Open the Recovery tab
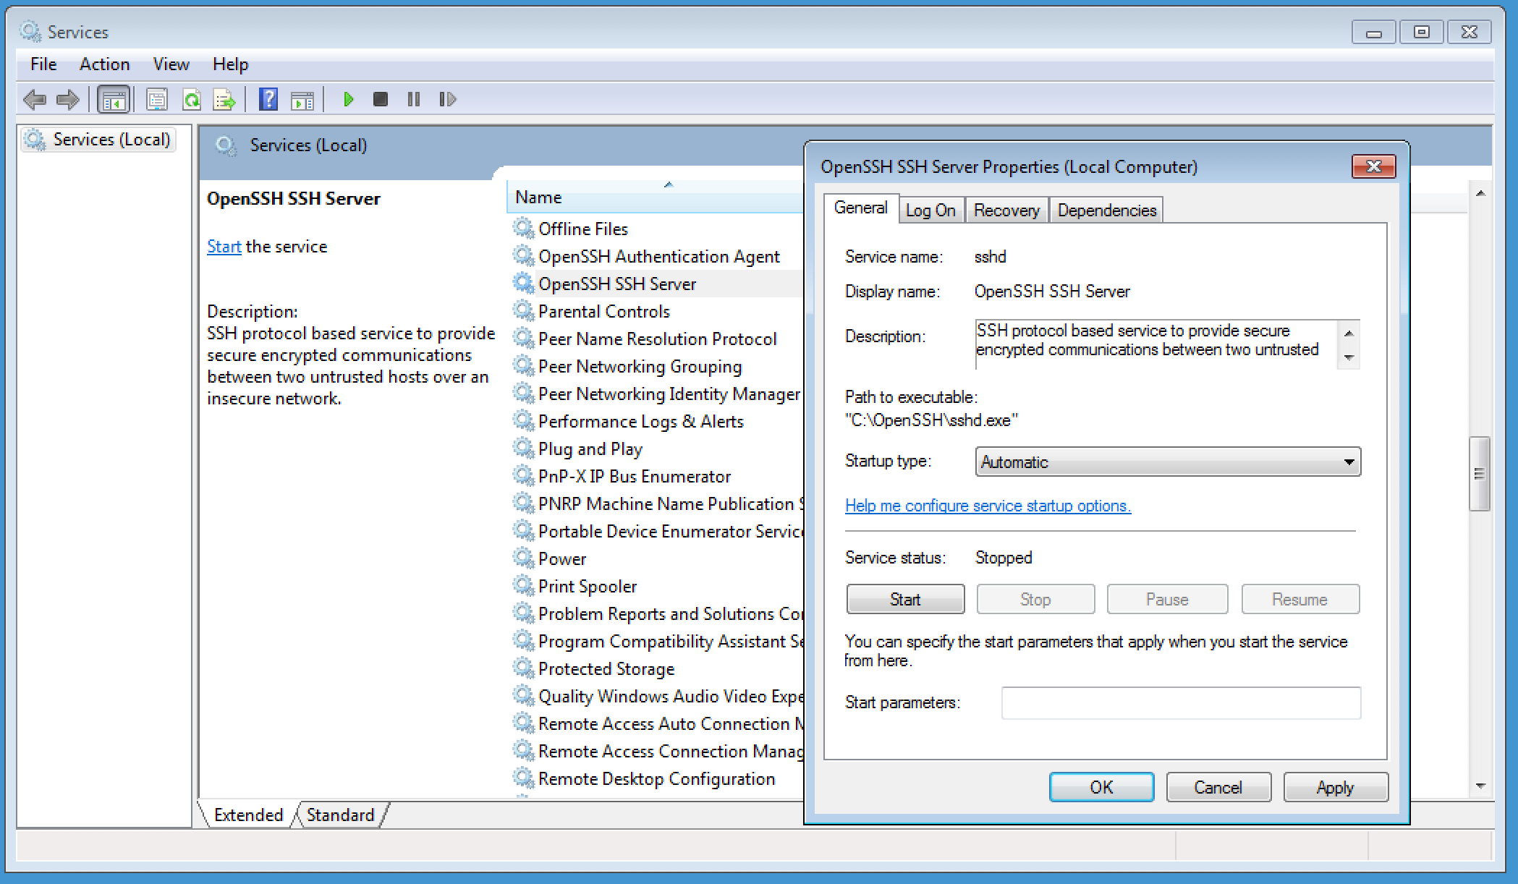 [1006, 211]
